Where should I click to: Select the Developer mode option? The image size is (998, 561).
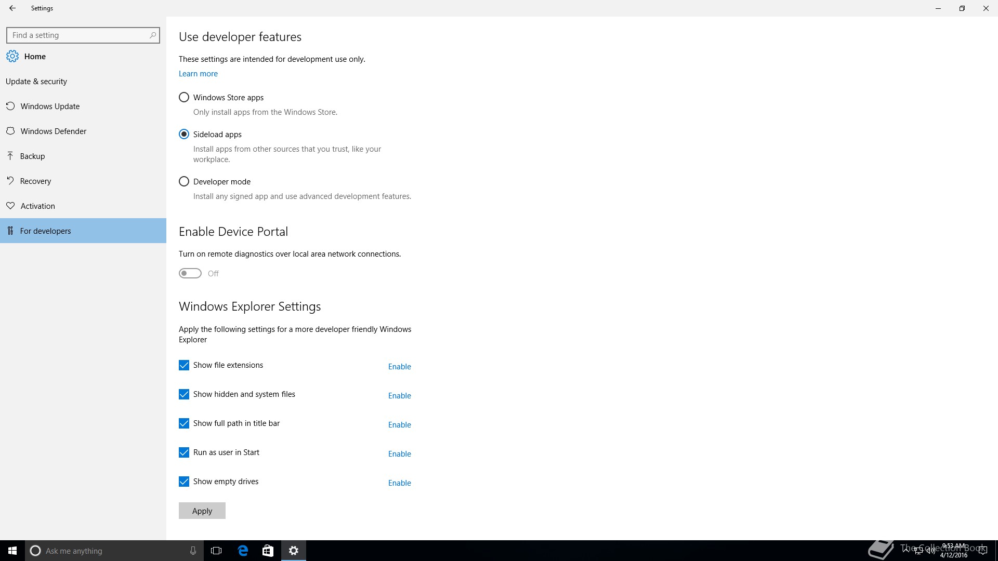coord(184,182)
